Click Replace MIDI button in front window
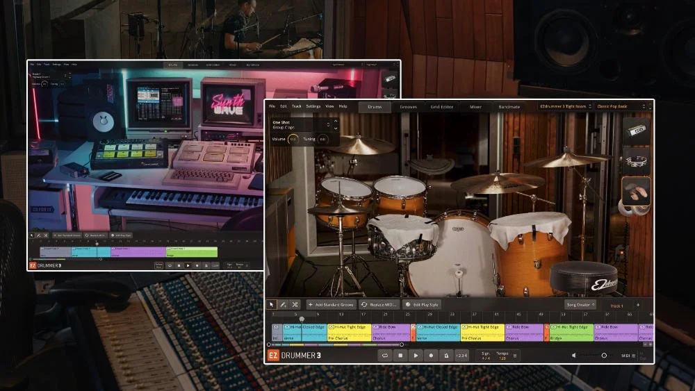The height and width of the screenshot is (391, 695). click(378, 305)
